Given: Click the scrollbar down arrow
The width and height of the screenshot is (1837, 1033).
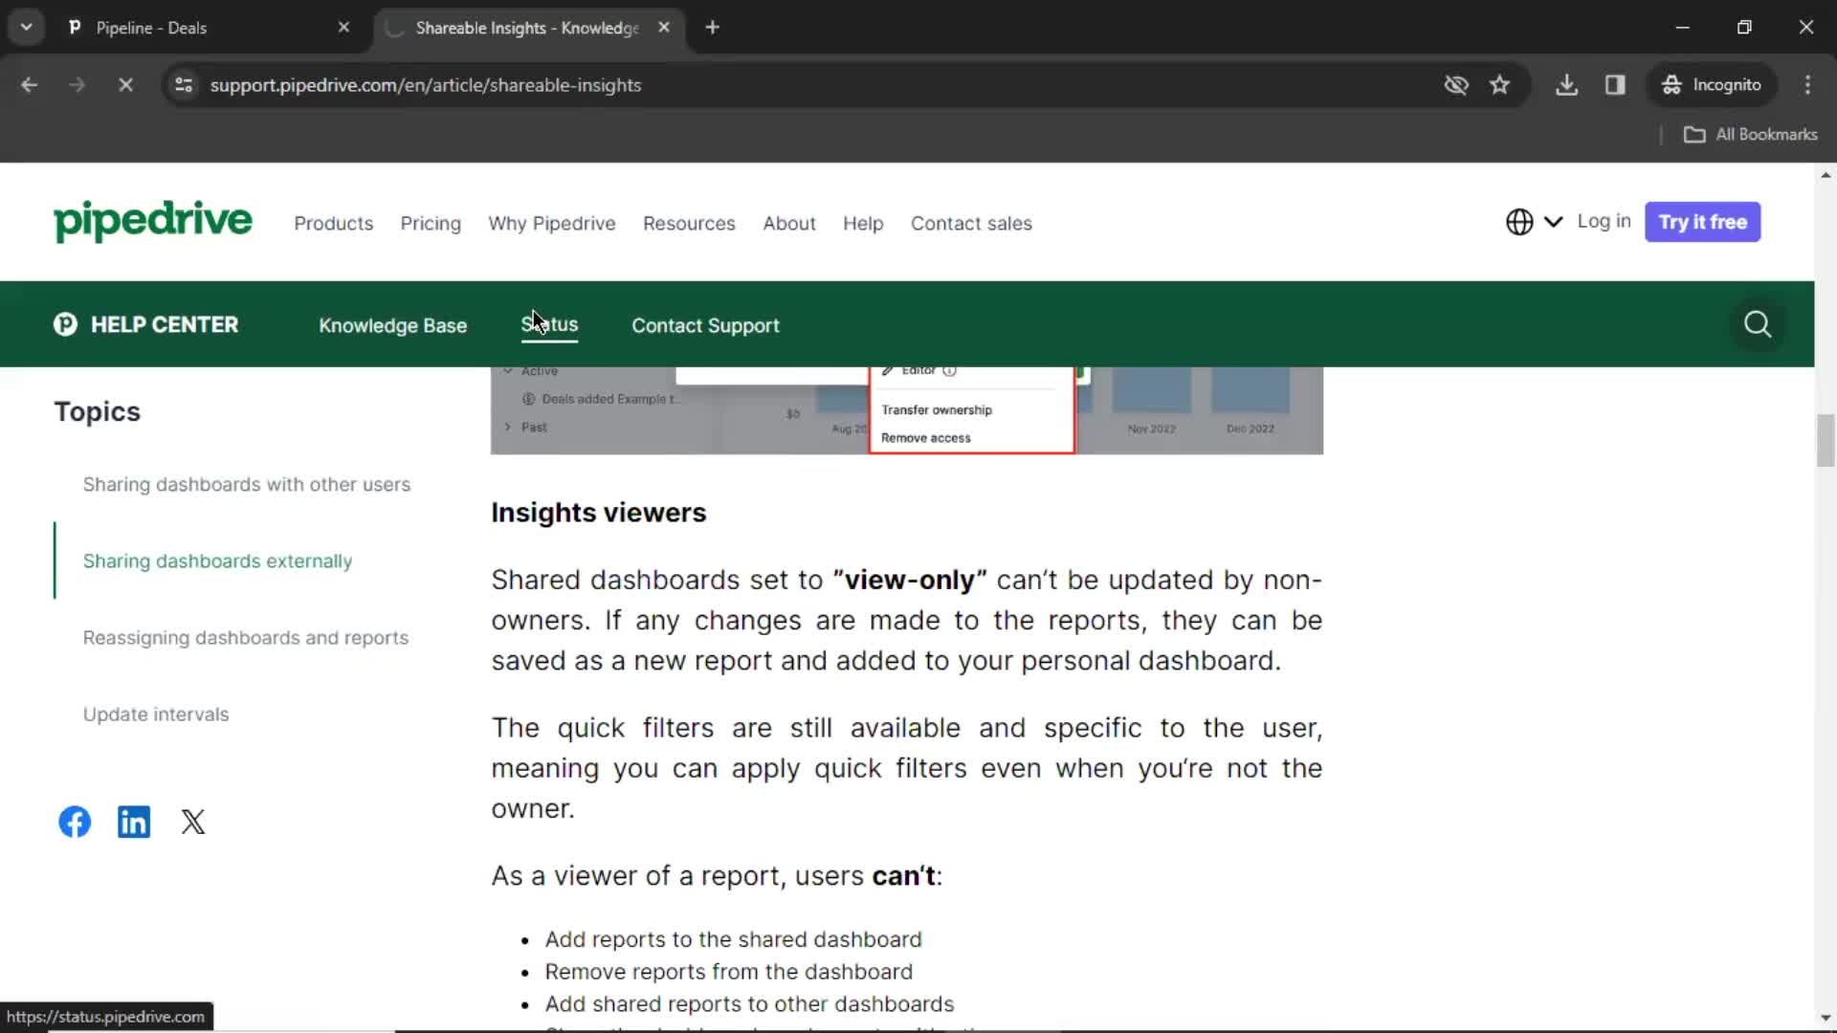Looking at the screenshot, I should [1826, 1019].
